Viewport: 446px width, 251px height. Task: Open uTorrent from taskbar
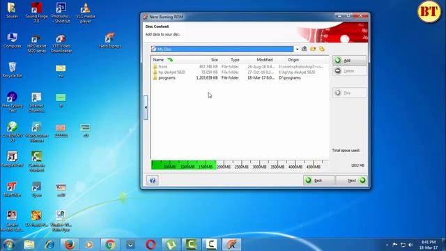[x=171, y=245]
